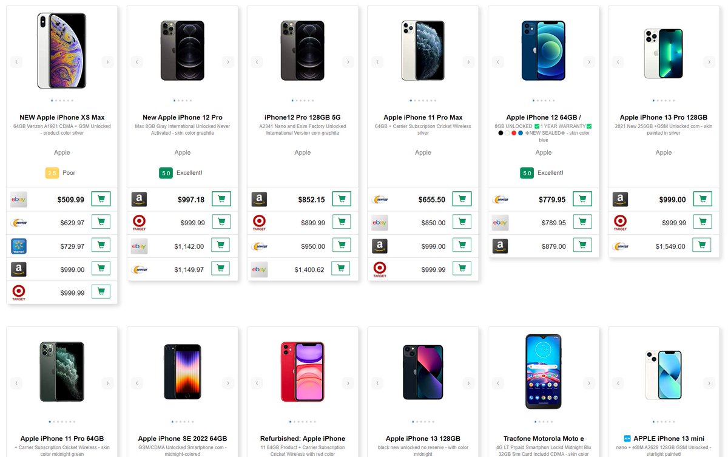Select the second carousel dot under iPhone 11 Pro Max
The height and width of the screenshot is (457, 728).
click(414, 100)
